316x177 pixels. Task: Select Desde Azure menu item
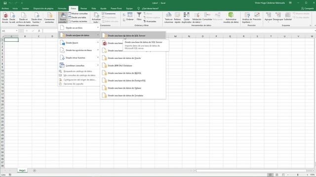(x=79, y=43)
